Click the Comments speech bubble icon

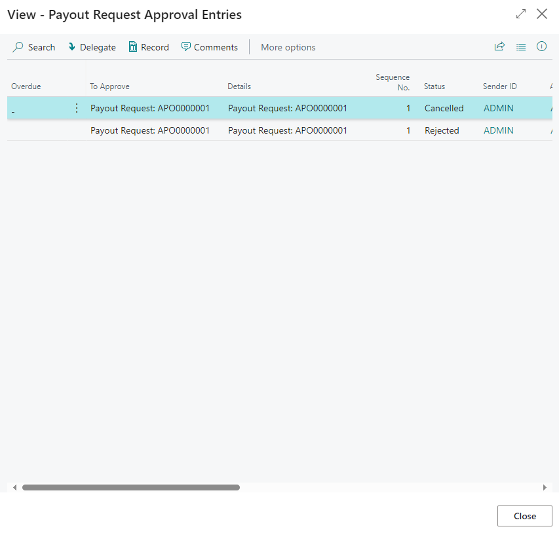[x=186, y=47]
